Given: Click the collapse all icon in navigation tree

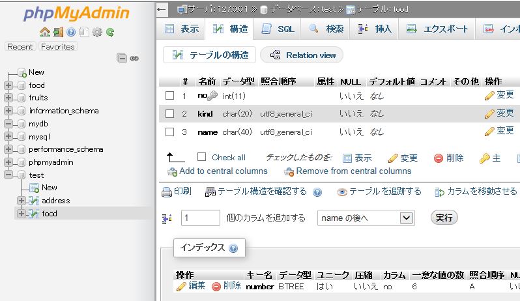Looking at the screenshot, I should point(122,58).
